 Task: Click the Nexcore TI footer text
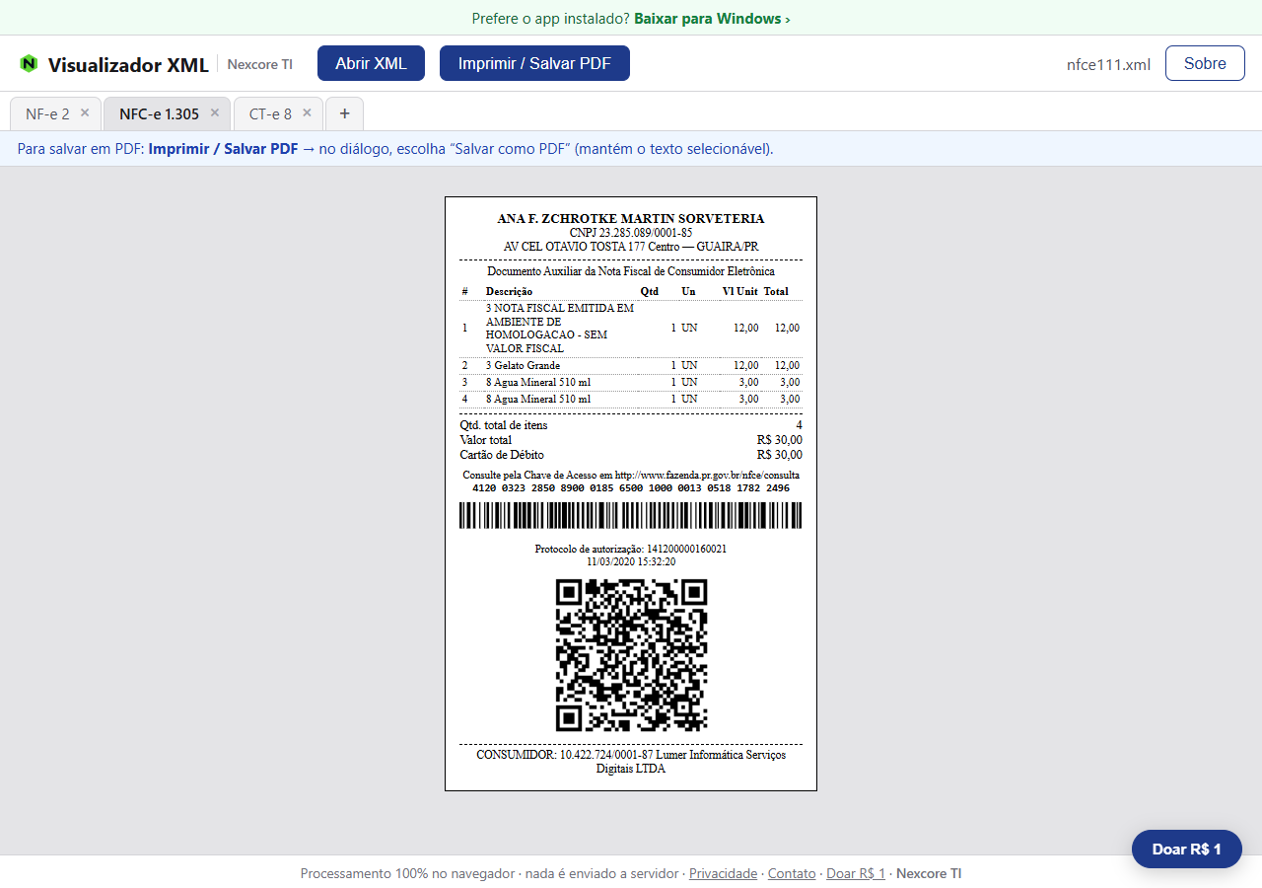(x=929, y=873)
